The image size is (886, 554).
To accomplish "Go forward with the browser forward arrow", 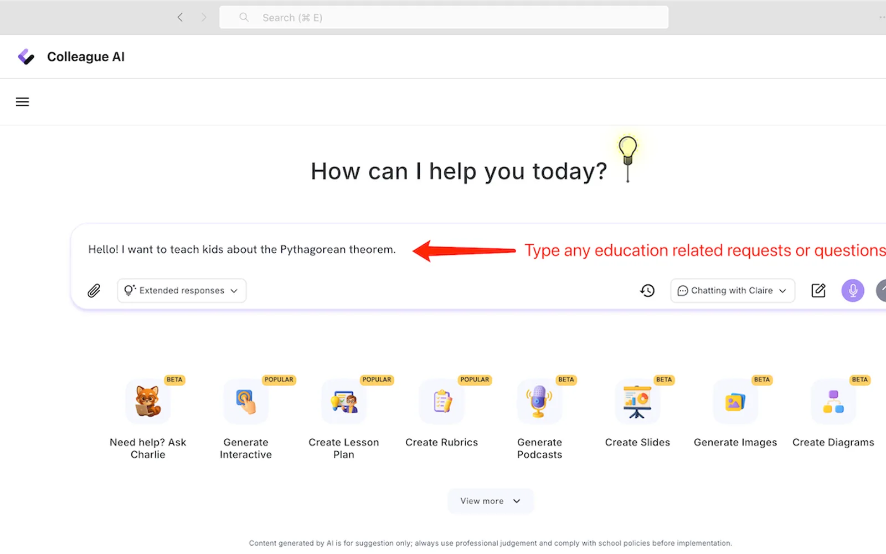I will [x=204, y=17].
